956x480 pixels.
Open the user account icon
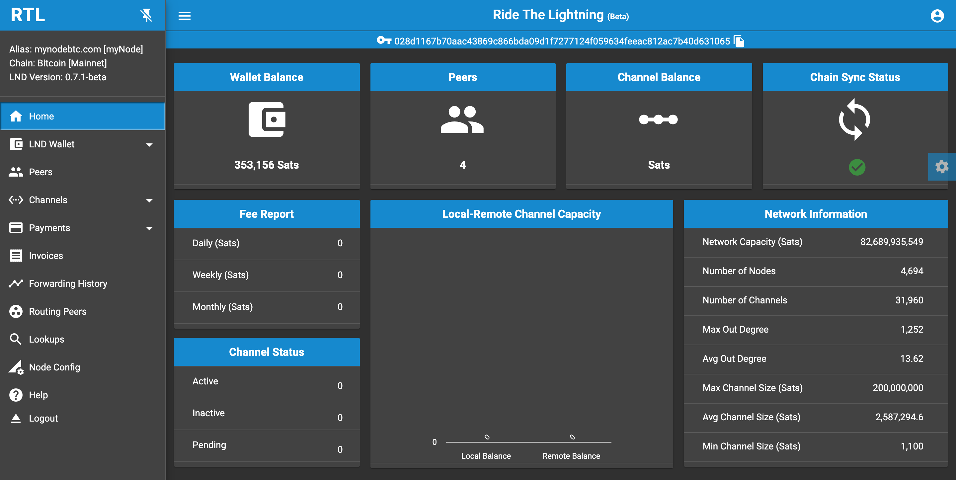[937, 16]
